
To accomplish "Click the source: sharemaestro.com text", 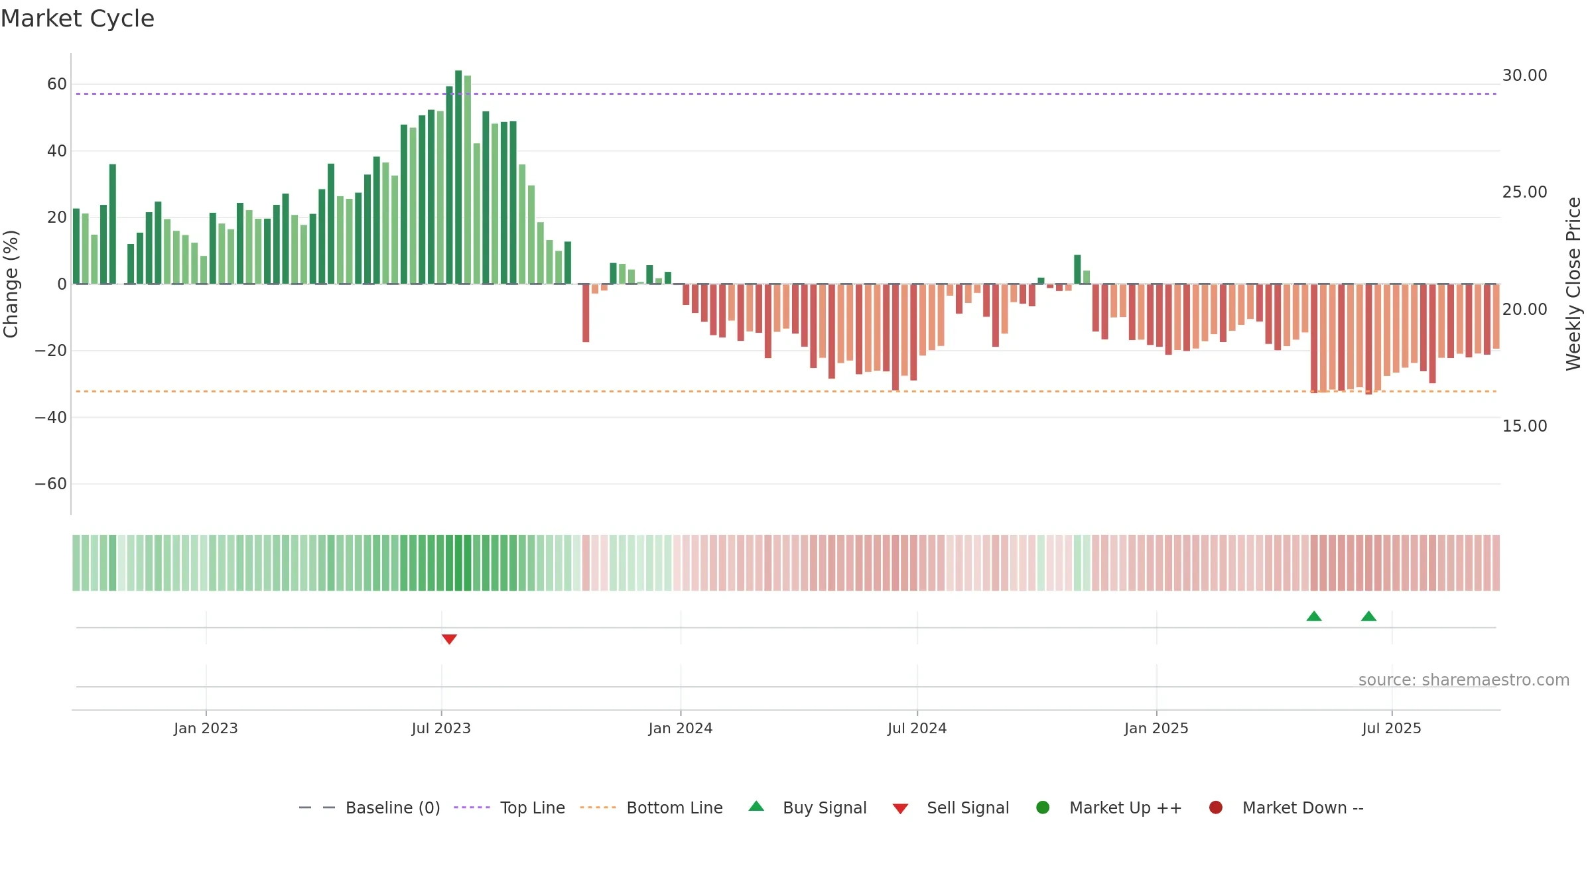I will point(1464,680).
